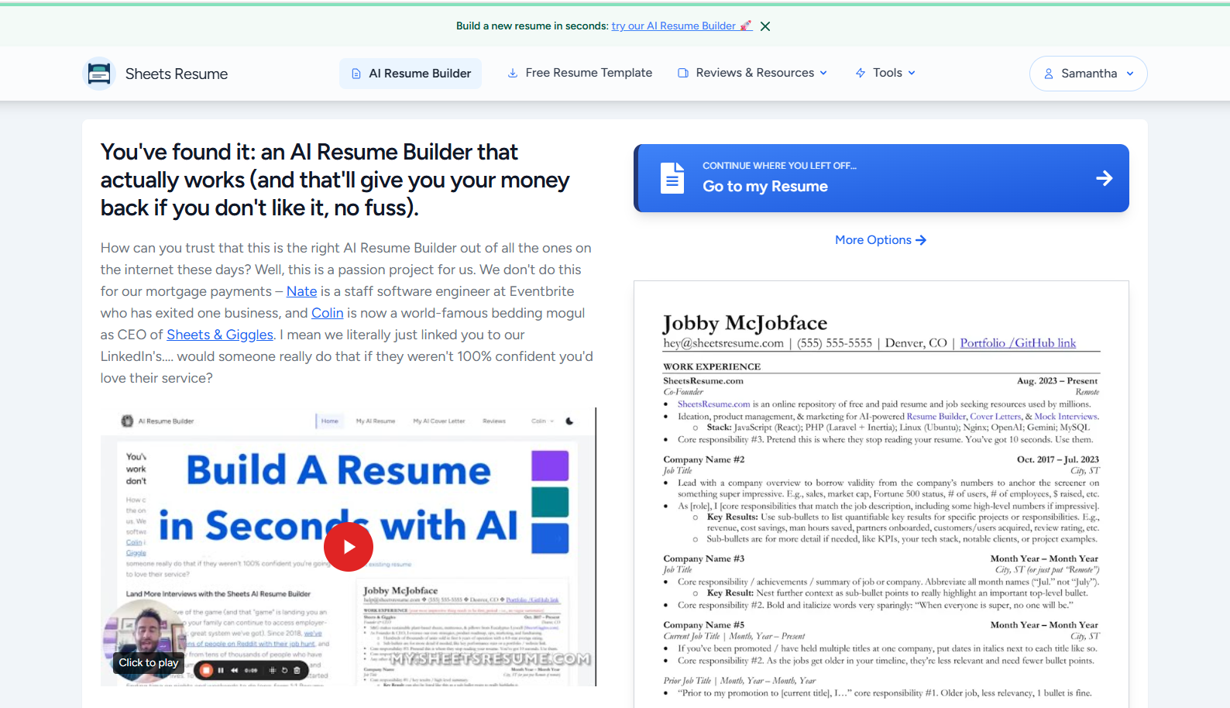Click the presenter face thumbnail in the video
This screenshot has height=708, width=1230.
(145, 640)
